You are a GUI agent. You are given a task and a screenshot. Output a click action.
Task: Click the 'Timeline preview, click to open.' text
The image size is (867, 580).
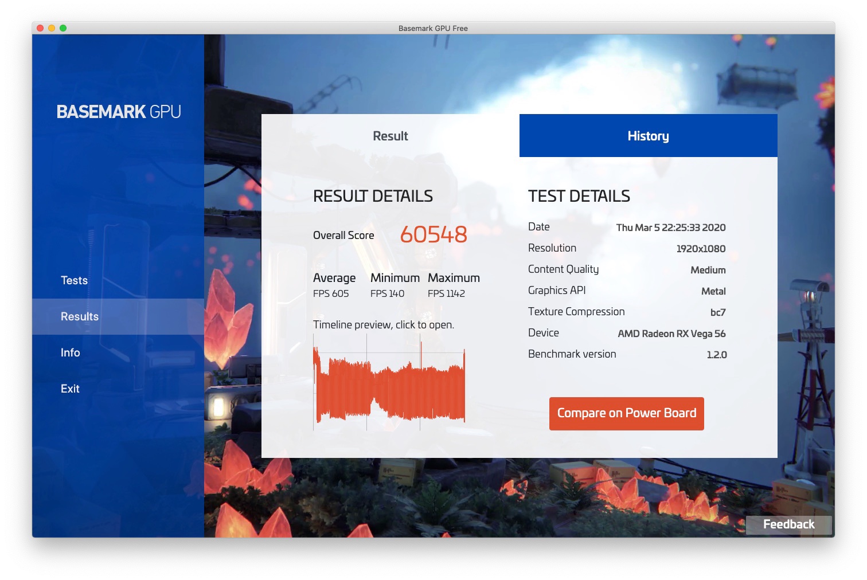[384, 325]
